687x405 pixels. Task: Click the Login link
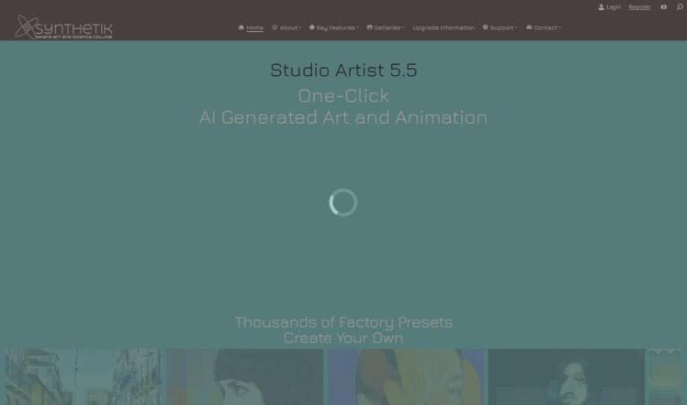coord(609,7)
